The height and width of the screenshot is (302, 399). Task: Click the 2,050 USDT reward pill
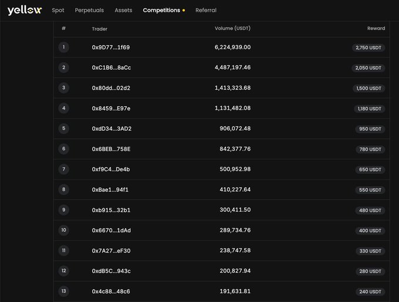click(x=368, y=68)
